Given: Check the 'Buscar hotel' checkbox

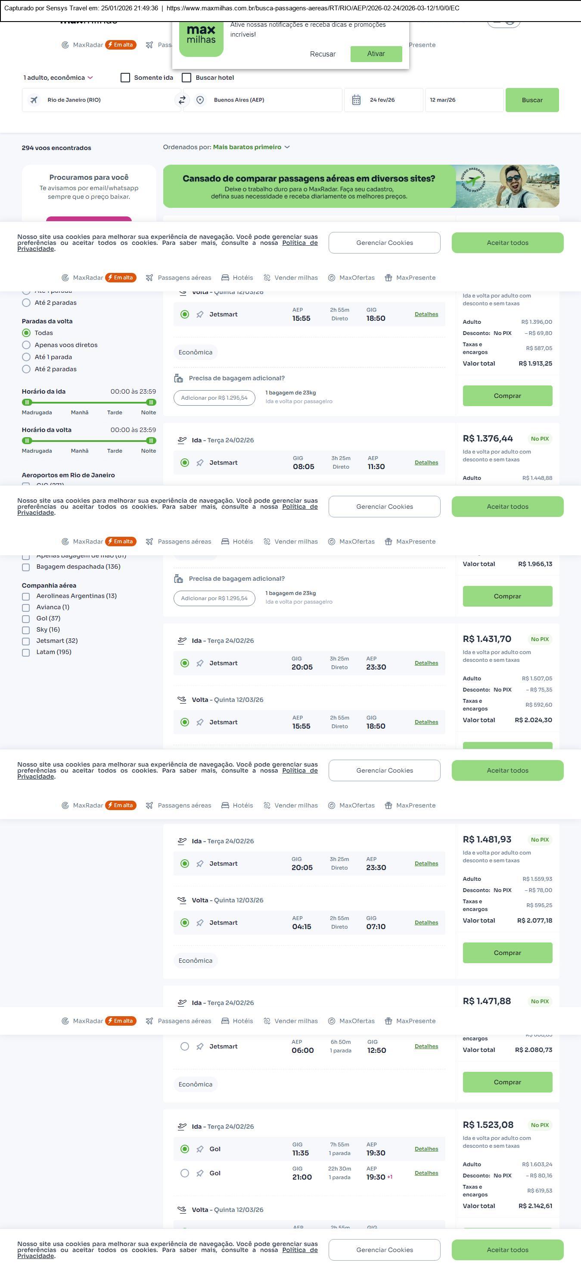Looking at the screenshot, I should [187, 78].
